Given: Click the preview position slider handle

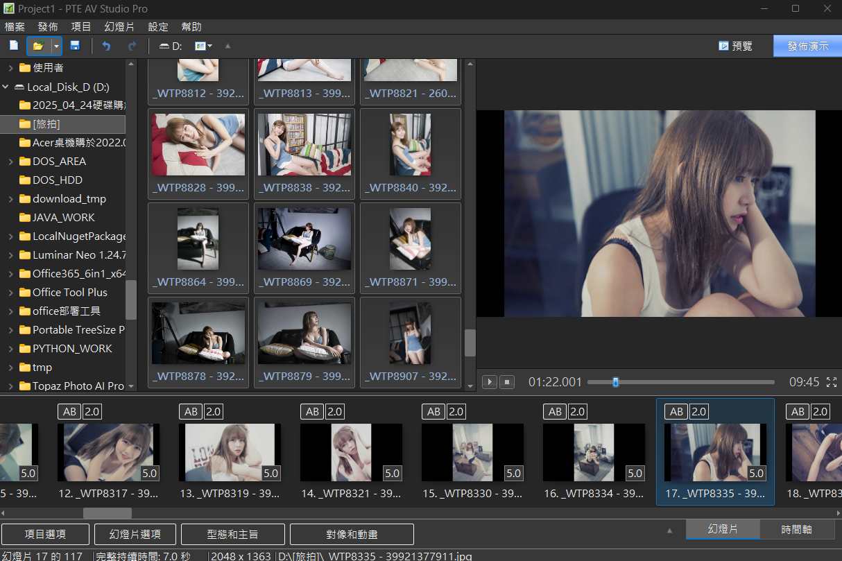Looking at the screenshot, I should pos(615,381).
